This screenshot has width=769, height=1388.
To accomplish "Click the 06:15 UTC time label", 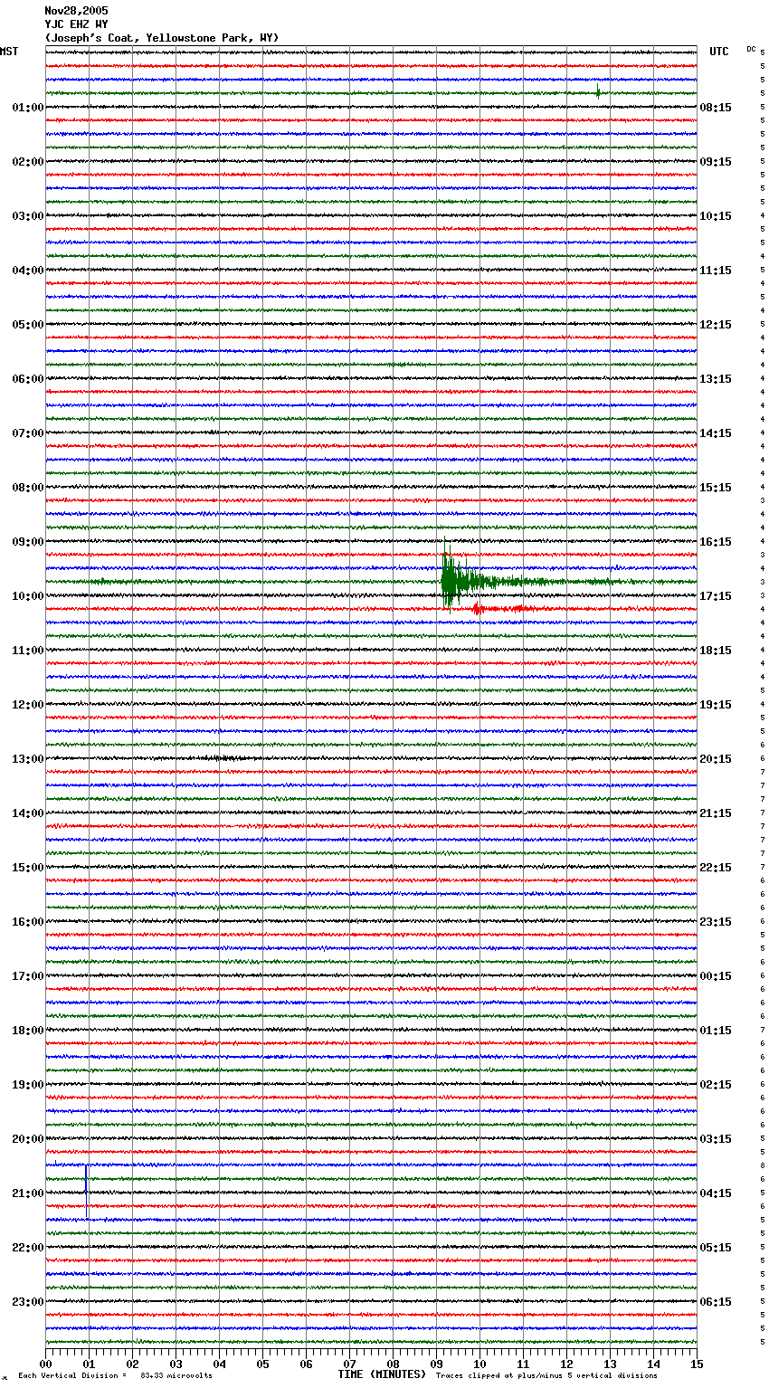I will (x=716, y=1302).
